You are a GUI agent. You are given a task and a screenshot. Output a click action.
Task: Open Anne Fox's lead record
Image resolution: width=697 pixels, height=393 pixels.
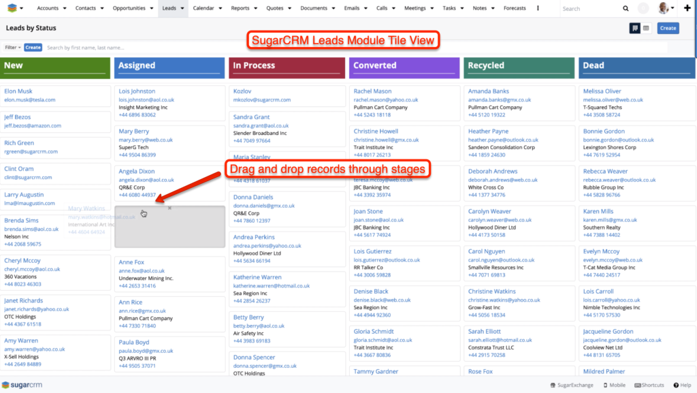(x=131, y=262)
